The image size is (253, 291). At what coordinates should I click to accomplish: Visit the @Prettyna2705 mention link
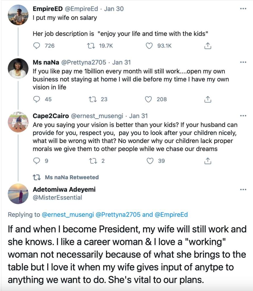(x=120, y=215)
